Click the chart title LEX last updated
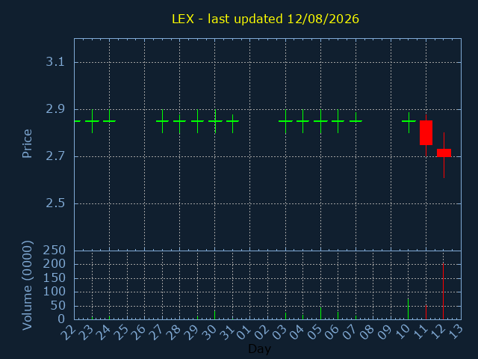The width and height of the screenshot is (478, 359). pos(265,19)
